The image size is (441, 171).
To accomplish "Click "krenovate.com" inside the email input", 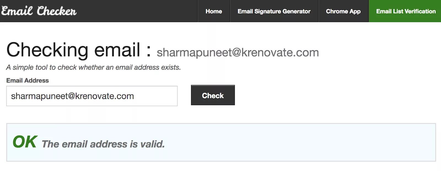I will coord(105,96).
